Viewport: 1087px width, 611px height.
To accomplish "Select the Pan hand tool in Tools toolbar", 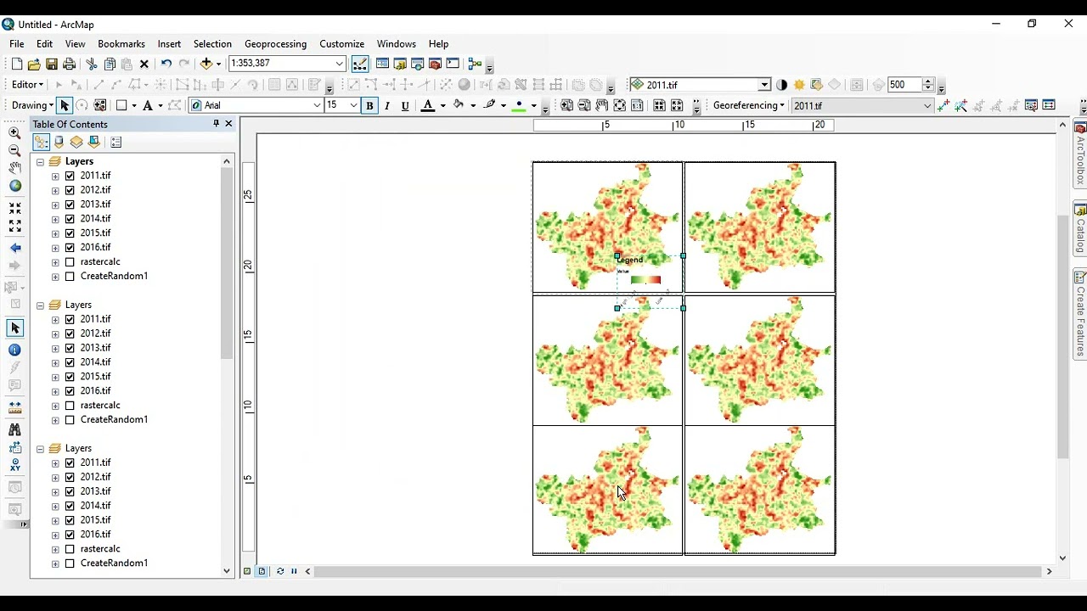I will coord(15,168).
